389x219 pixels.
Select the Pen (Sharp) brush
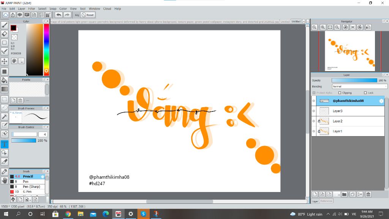pos(27,186)
